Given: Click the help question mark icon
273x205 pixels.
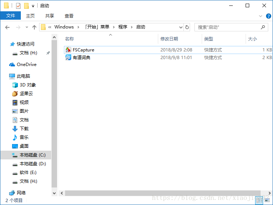Looking at the screenshot, I should tap(268, 16).
